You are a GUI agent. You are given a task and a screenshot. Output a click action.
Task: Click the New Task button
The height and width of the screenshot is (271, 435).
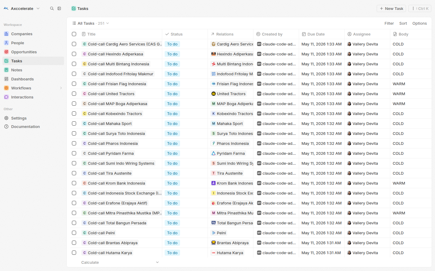point(391,8)
